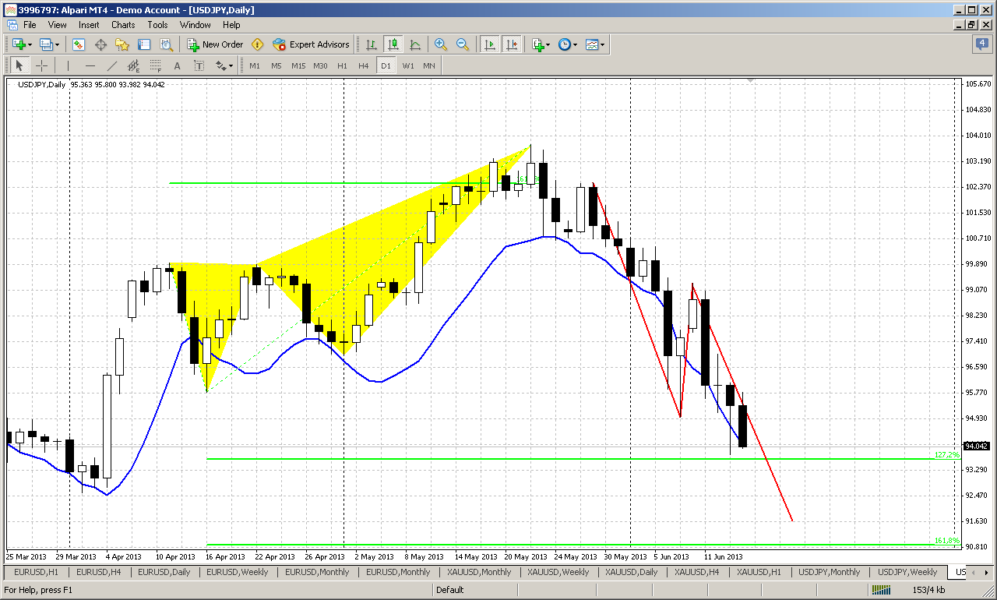The image size is (997, 600).
Task: Open the USDJPY,Monthly chart tab
Action: (x=830, y=573)
